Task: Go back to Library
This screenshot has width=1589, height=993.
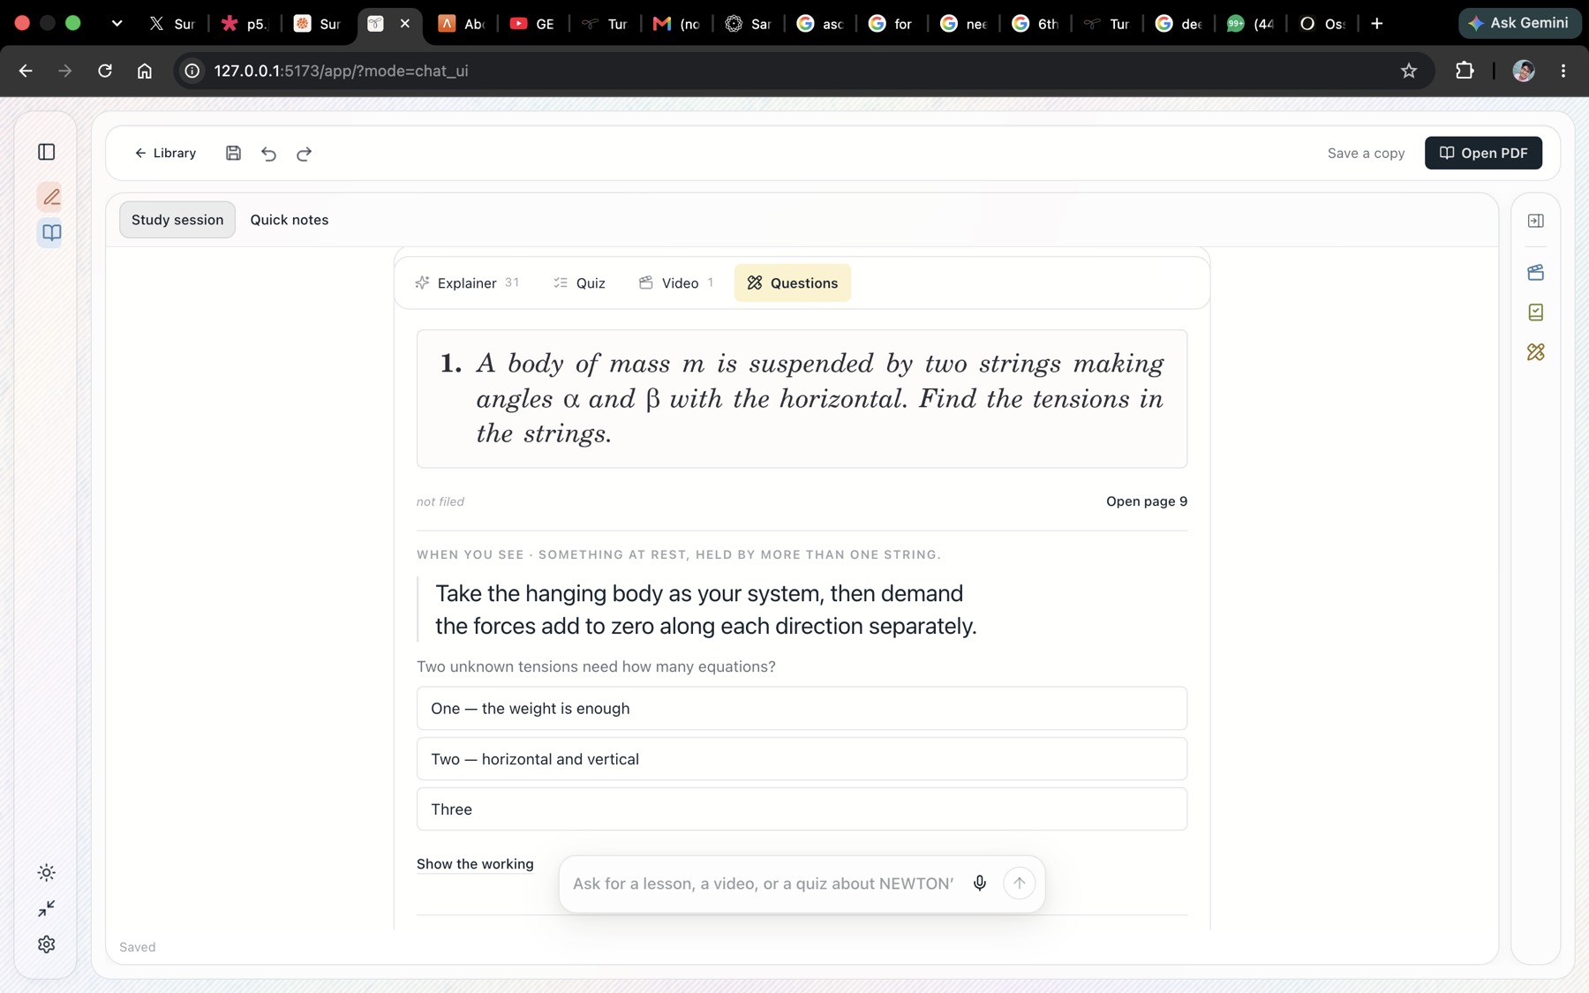Action: tap(165, 153)
